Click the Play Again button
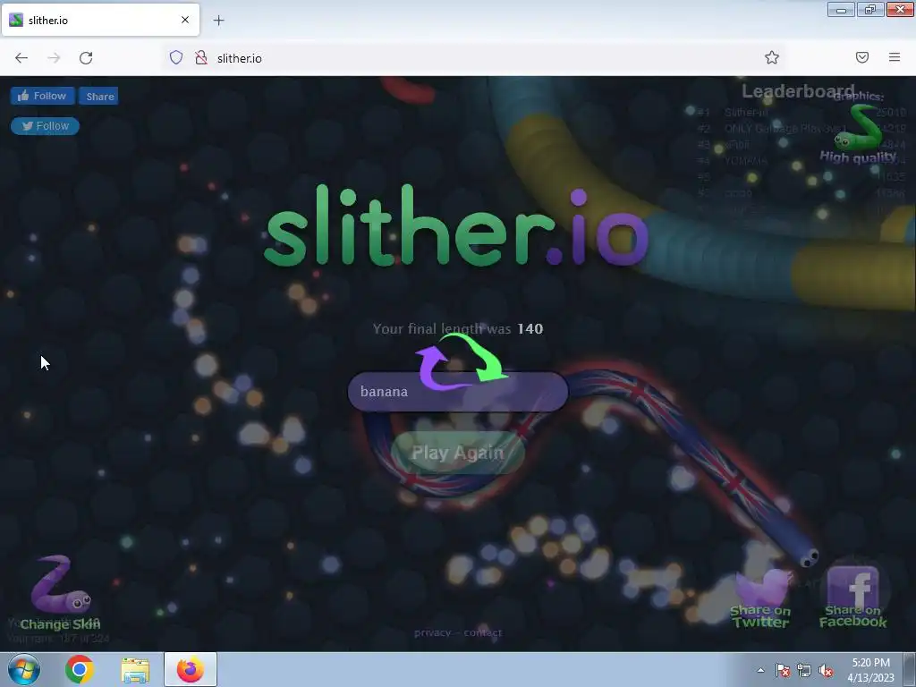The image size is (916, 687). point(457,453)
